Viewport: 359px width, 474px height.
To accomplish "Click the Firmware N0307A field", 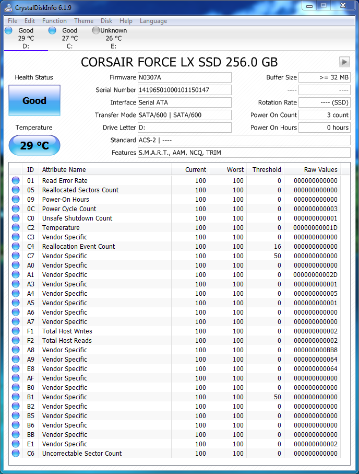I will [184, 77].
